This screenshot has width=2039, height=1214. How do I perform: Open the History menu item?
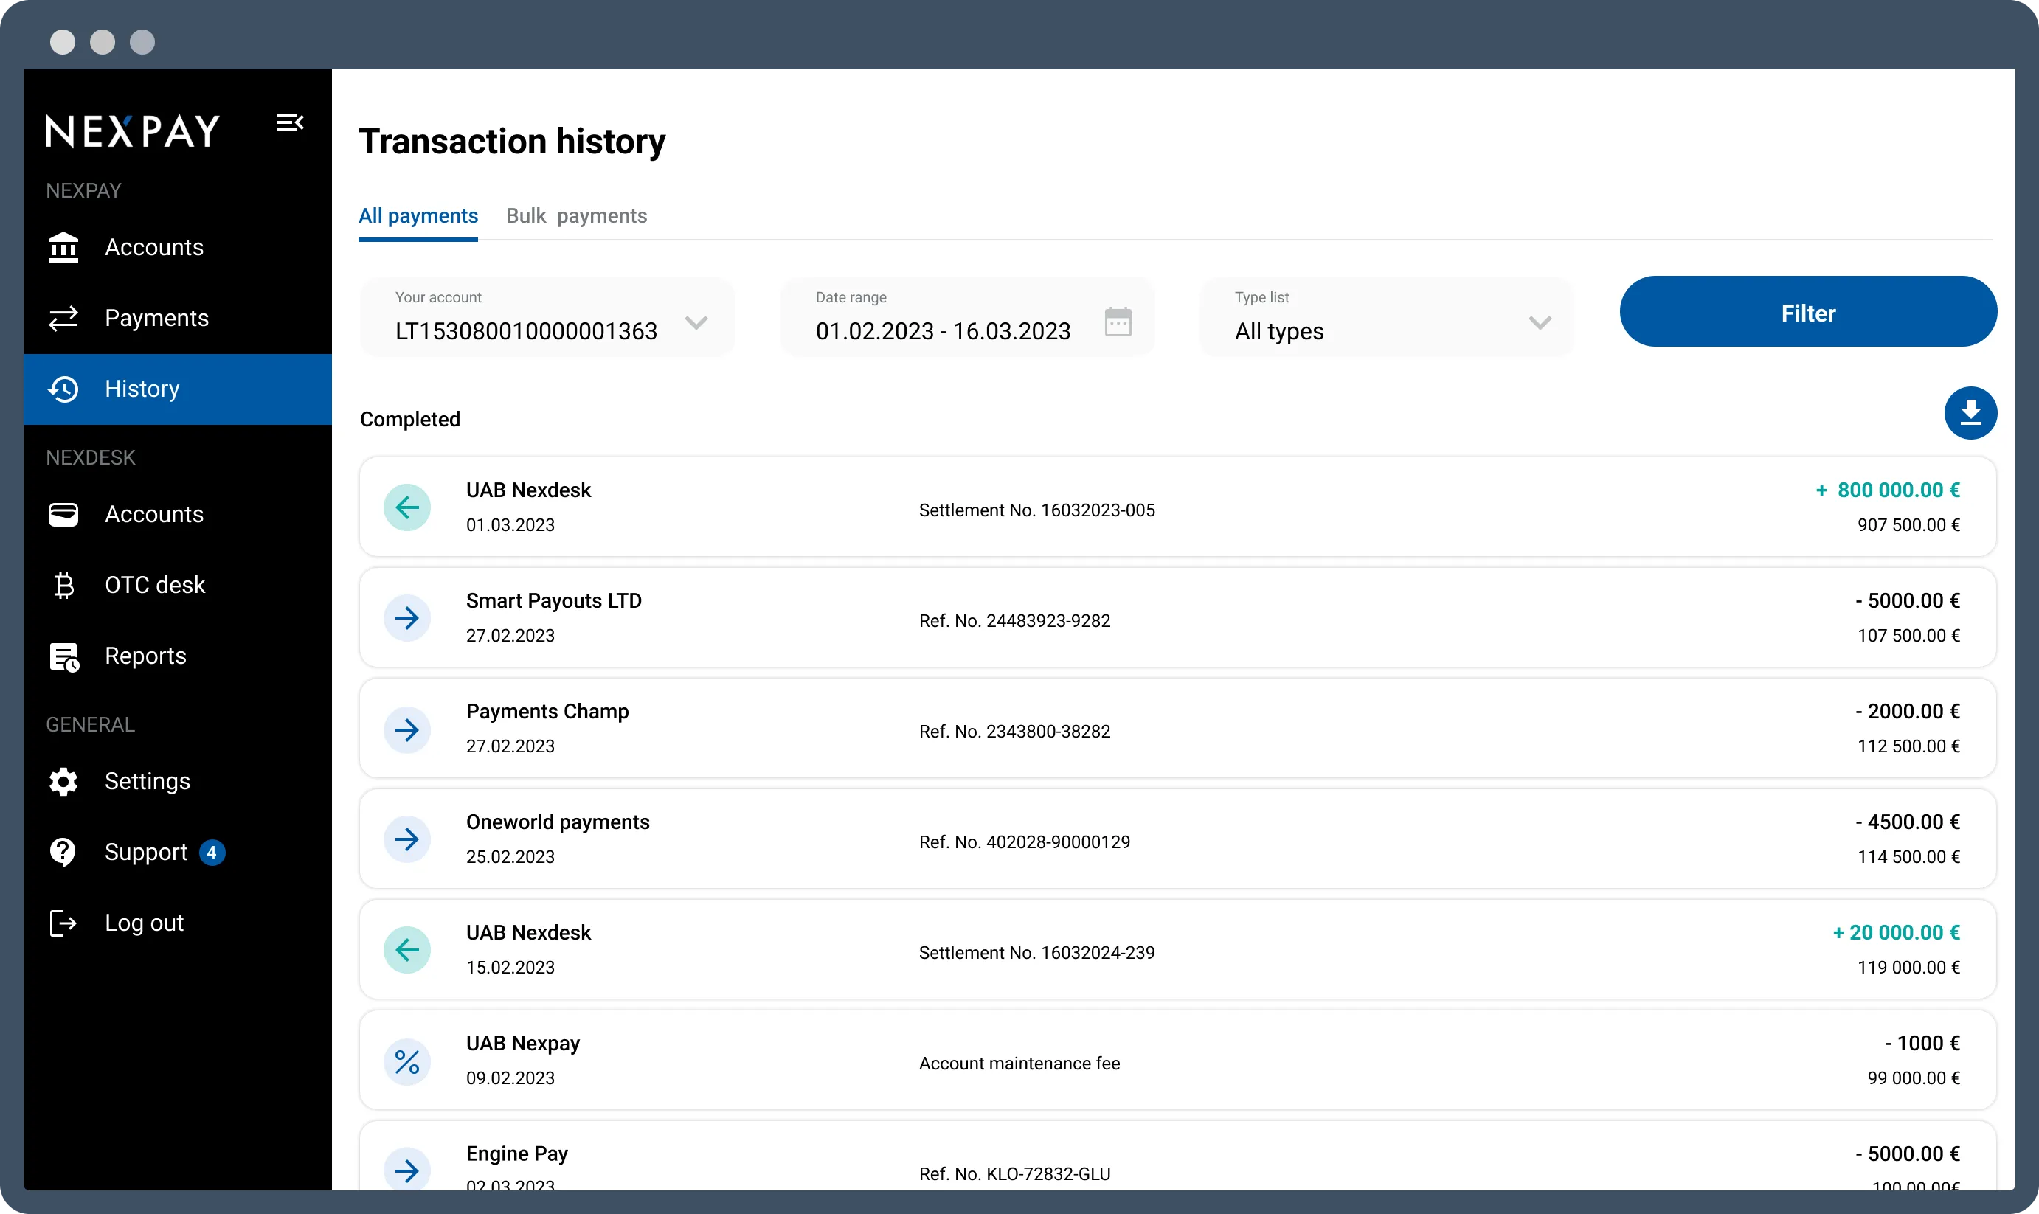point(178,389)
